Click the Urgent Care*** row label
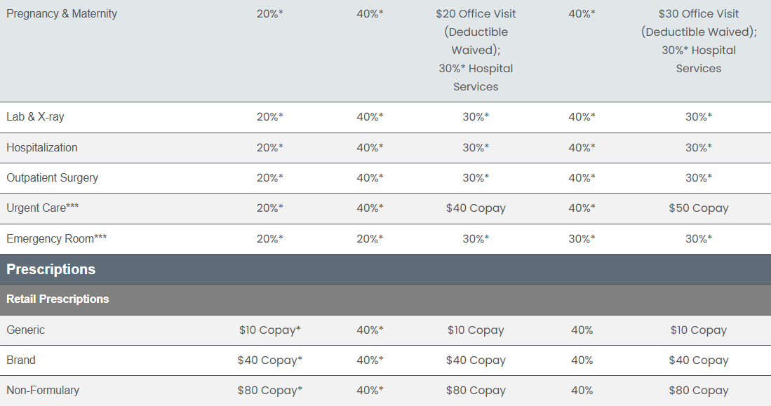This screenshot has width=771, height=406. click(42, 208)
